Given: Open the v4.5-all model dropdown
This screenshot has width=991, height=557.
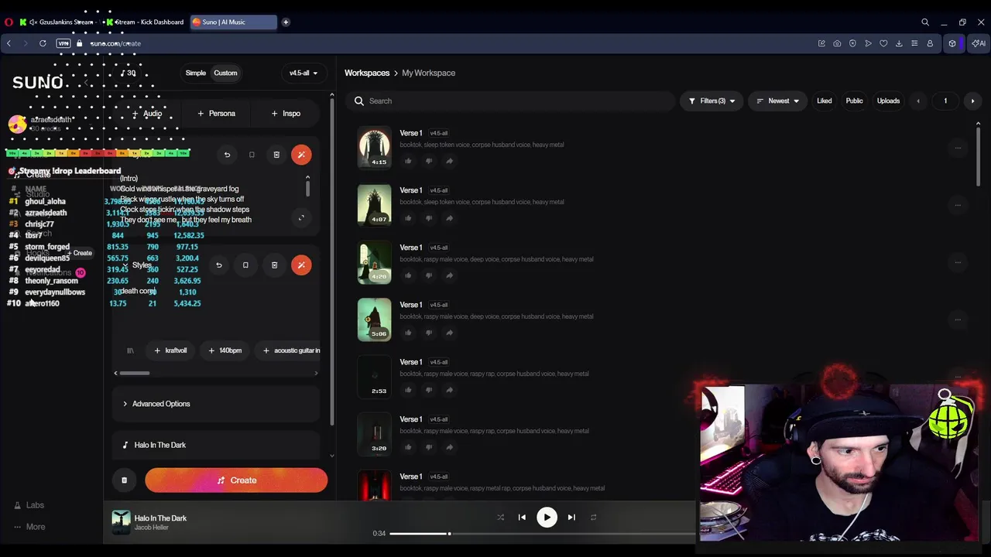Looking at the screenshot, I should (303, 73).
